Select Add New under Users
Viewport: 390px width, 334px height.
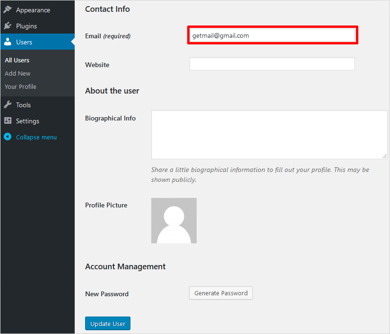(17, 73)
